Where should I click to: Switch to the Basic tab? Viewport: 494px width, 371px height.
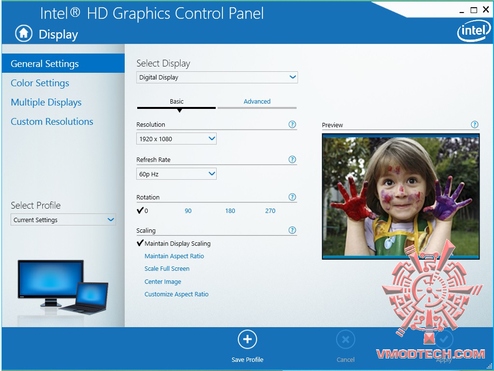176,102
